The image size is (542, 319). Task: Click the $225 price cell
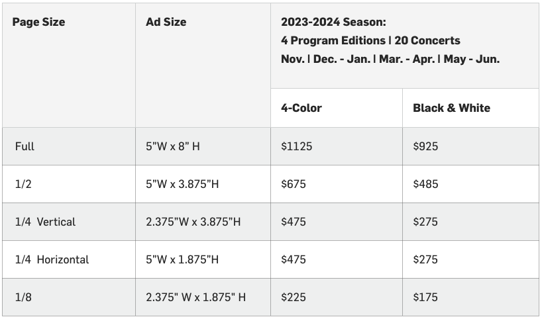click(x=294, y=297)
